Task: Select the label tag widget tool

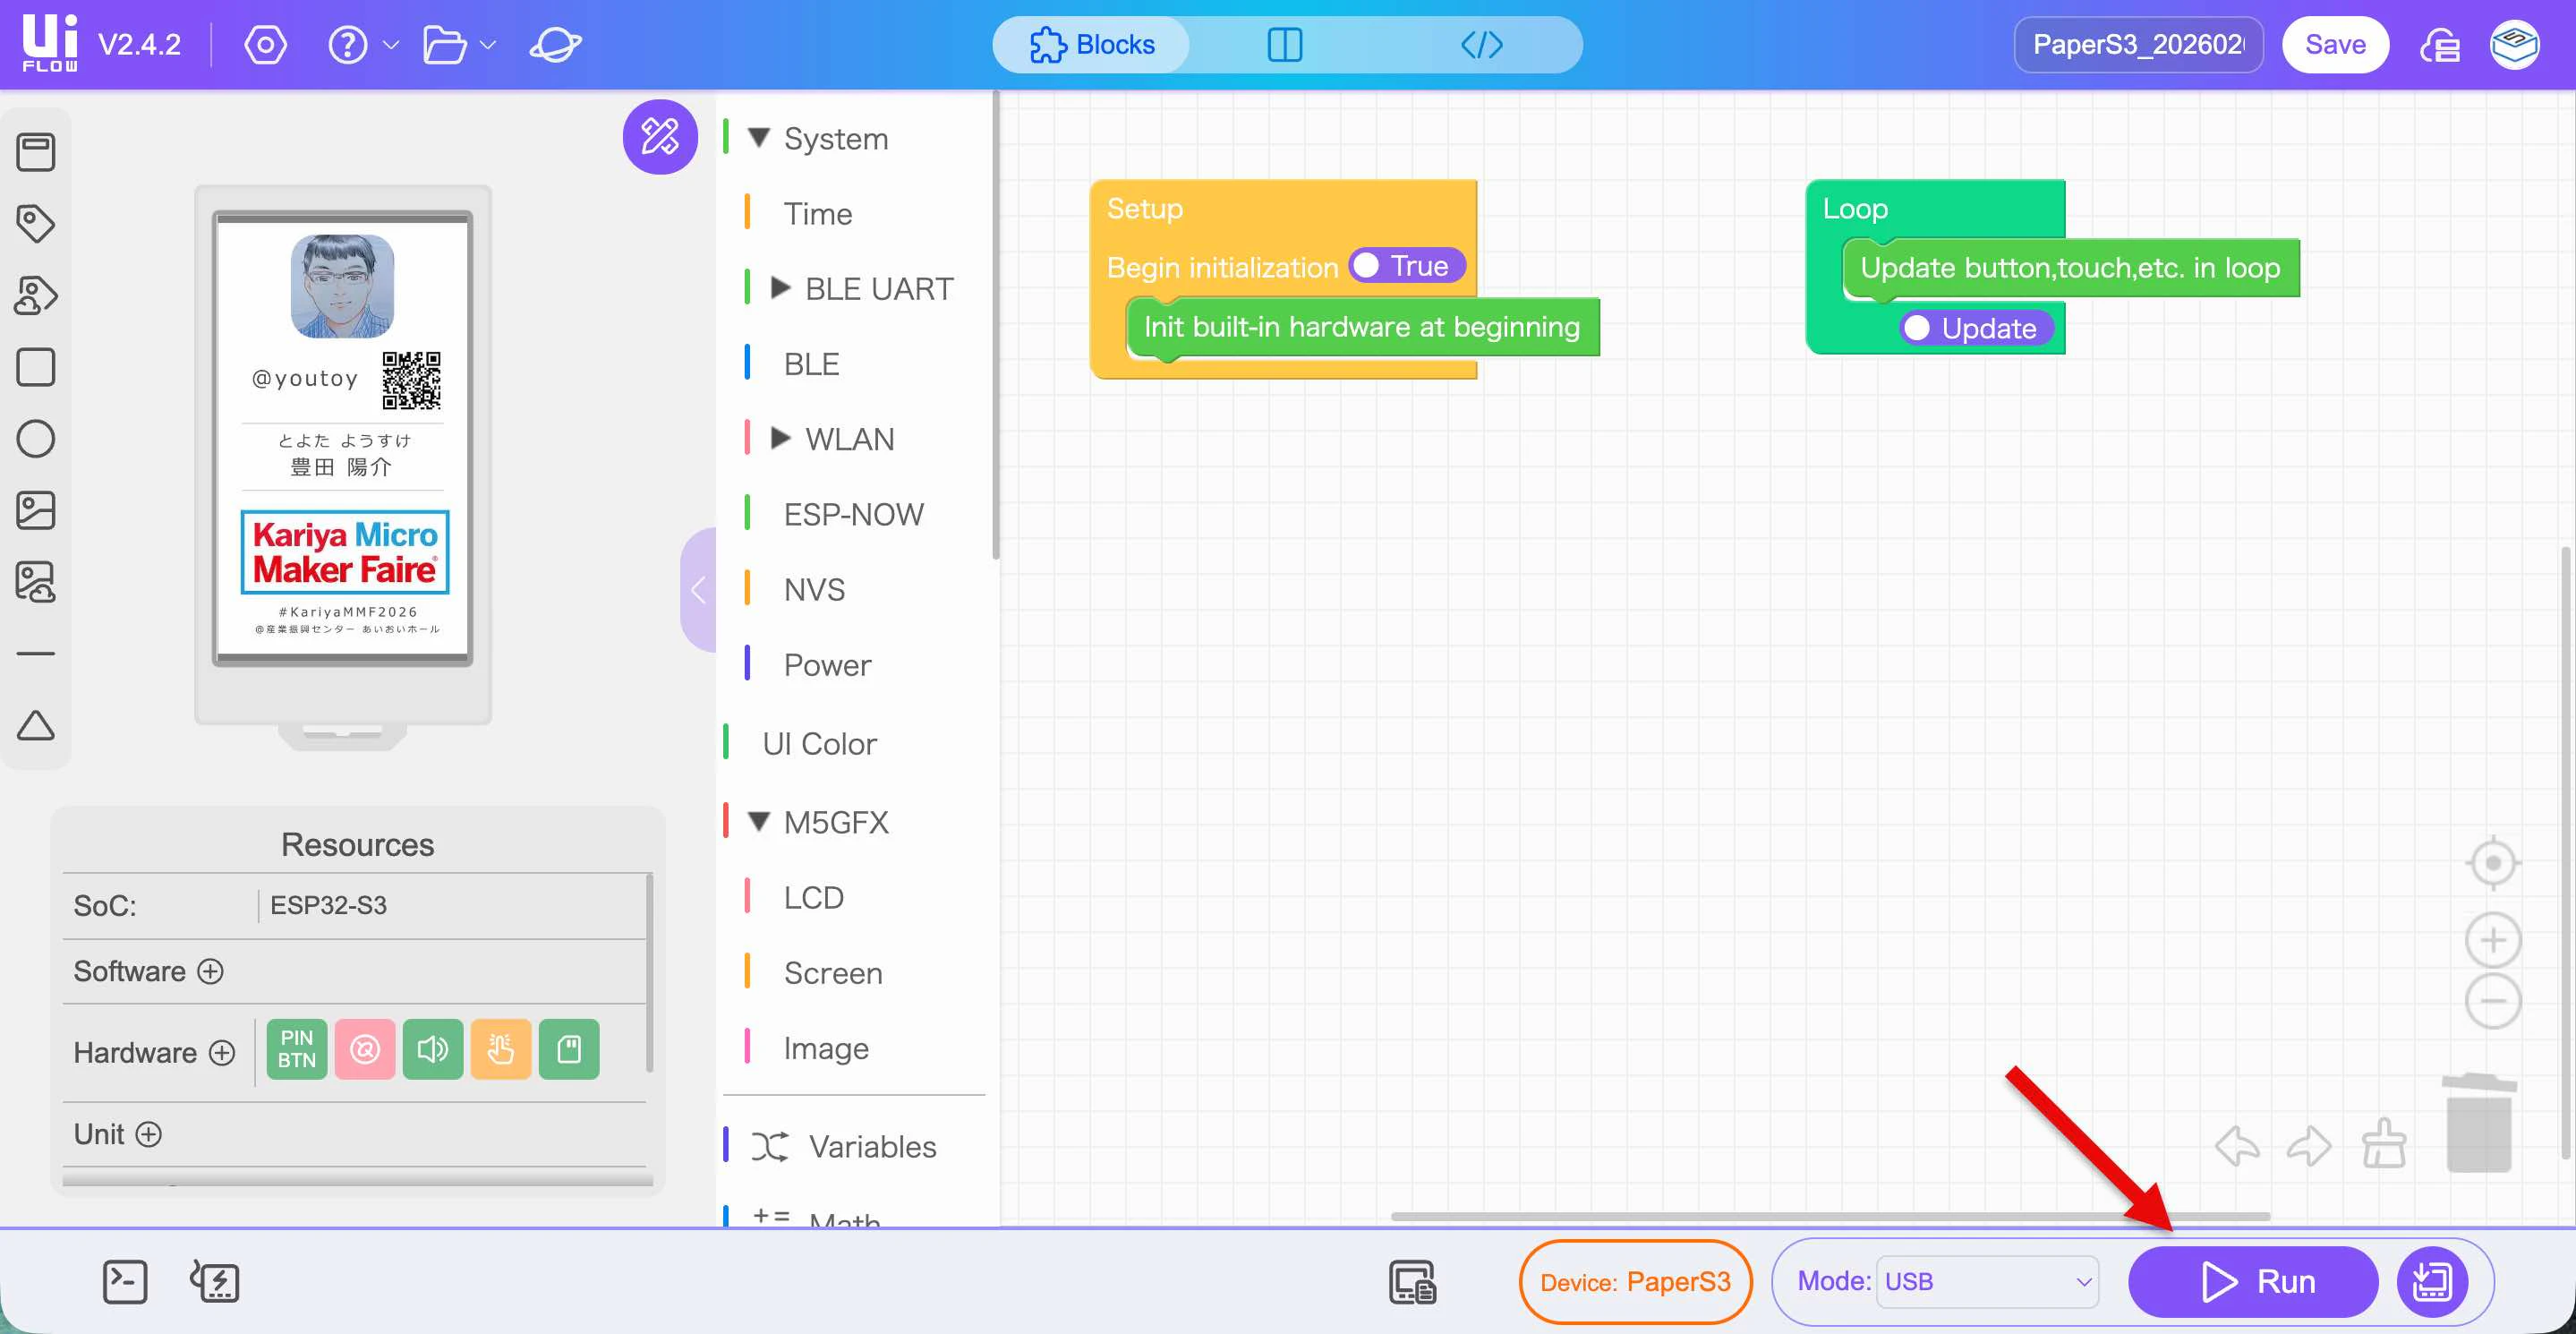Action: [x=36, y=223]
